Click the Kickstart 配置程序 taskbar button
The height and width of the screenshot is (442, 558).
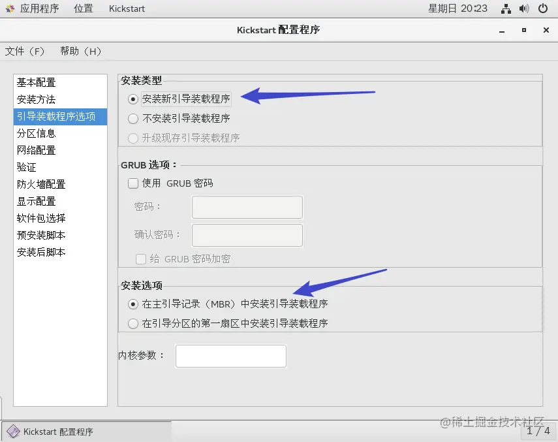tap(87, 432)
